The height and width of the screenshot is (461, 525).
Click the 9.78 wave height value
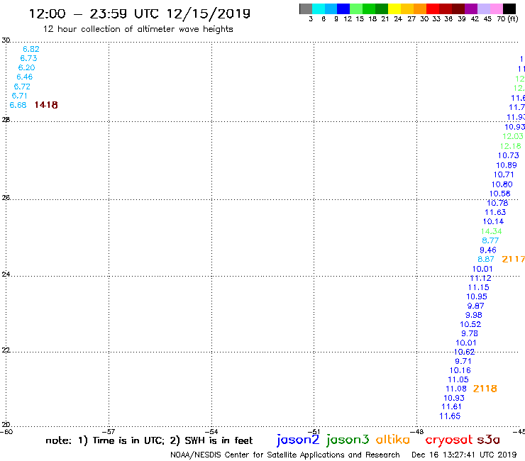[470, 334]
